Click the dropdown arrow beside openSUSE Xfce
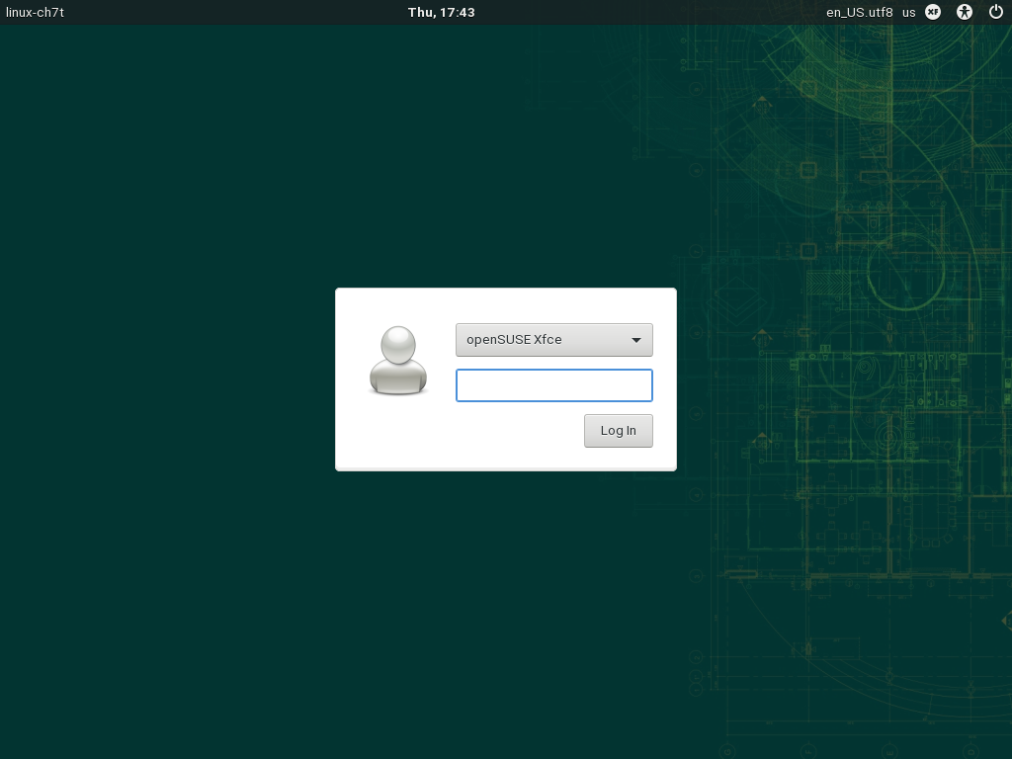1012x759 pixels. pyautogui.click(x=636, y=340)
